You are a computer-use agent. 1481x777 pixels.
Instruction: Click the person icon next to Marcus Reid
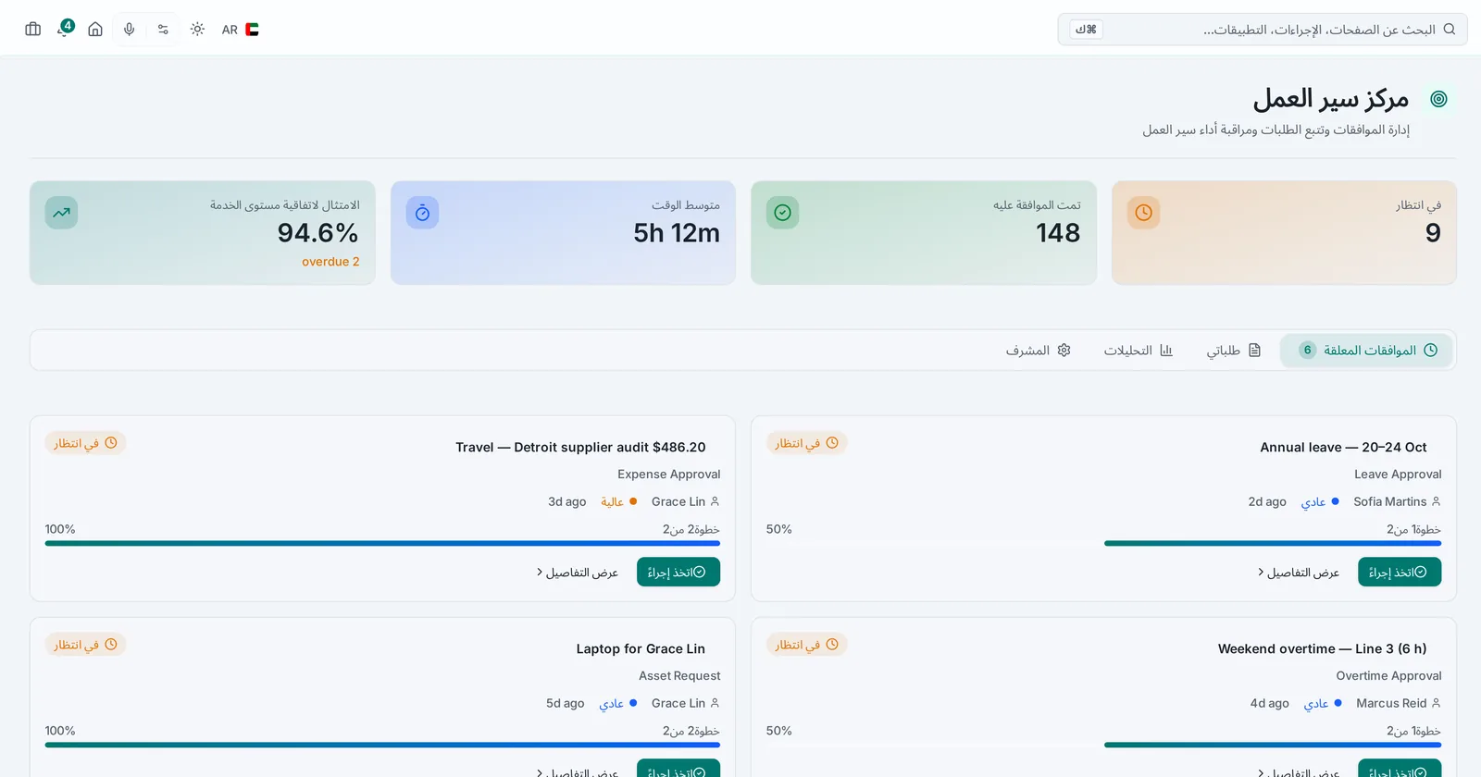click(1437, 703)
